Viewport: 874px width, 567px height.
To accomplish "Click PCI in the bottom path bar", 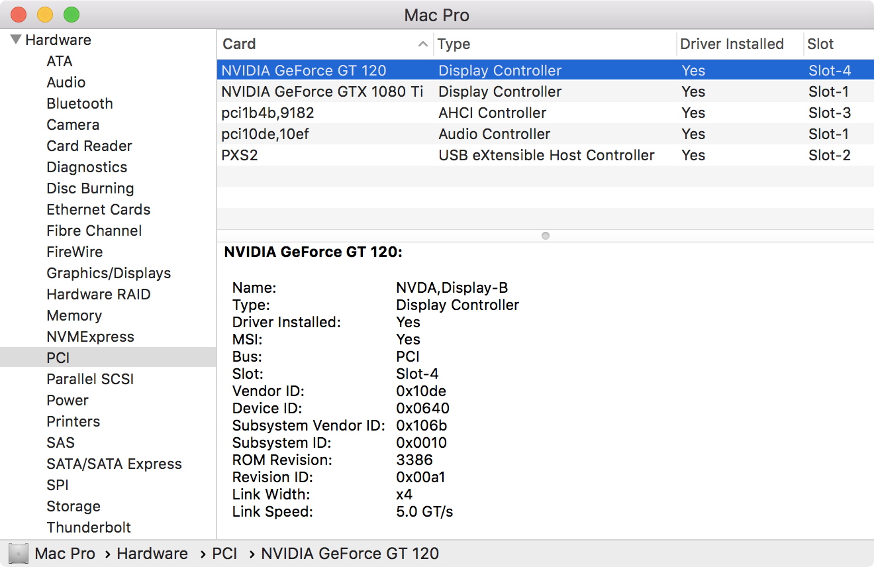I will (x=224, y=554).
